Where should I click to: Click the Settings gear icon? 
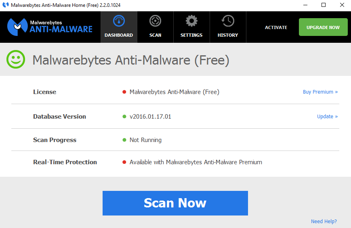click(x=191, y=21)
